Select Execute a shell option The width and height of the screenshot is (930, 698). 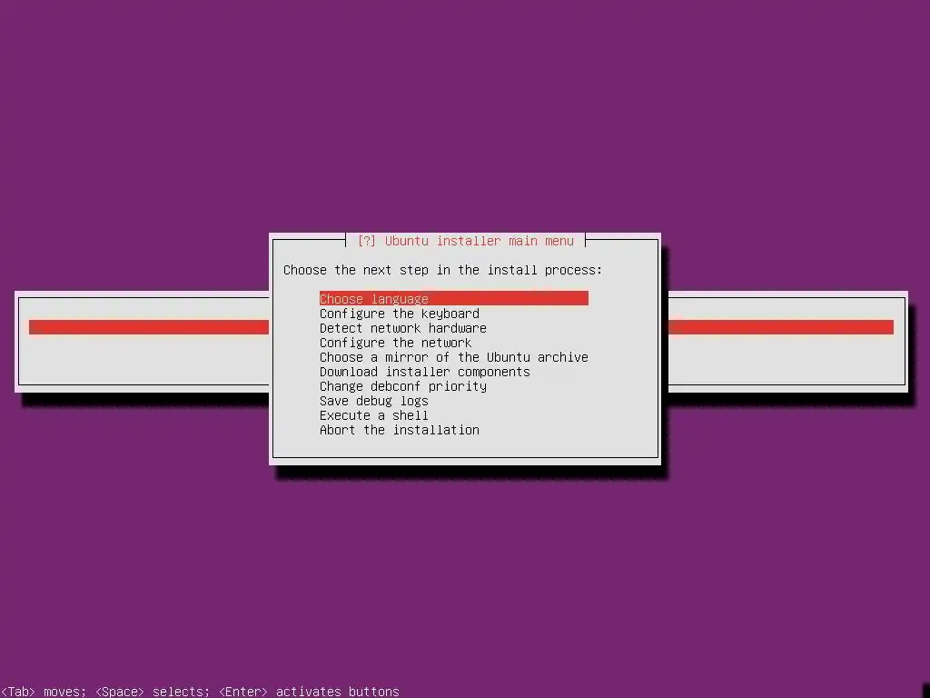[x=373, y=414]
